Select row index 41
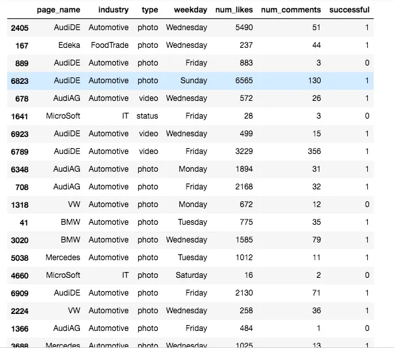Viewport: 394px width, 348px height. click(24, 223)
